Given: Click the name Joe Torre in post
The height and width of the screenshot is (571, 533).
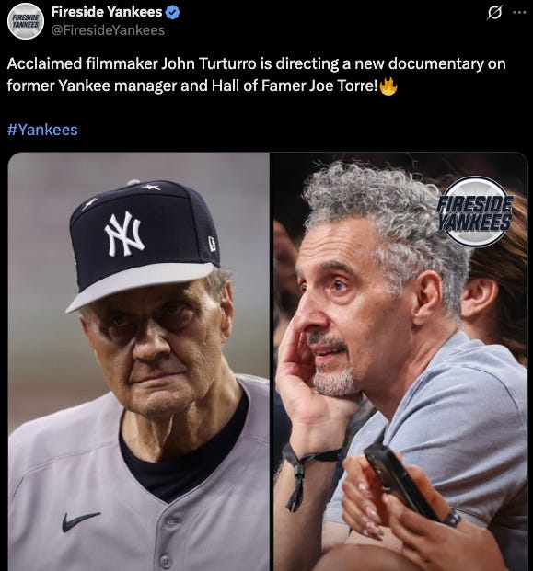Looking at the screenshot, I should (343, 86).
